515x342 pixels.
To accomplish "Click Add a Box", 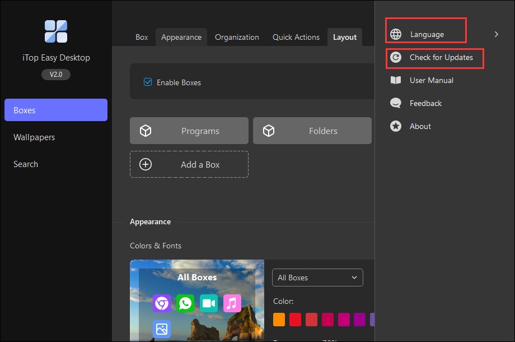I will coord(189,164).
